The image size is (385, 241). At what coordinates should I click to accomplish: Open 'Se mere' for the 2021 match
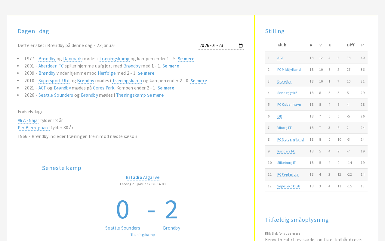point(166,88)
